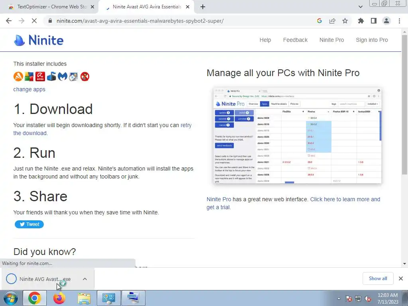Go back with browser back arrow

click(9, 21)
